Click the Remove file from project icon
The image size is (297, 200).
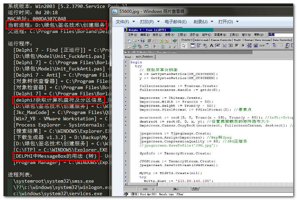(167, 41)
